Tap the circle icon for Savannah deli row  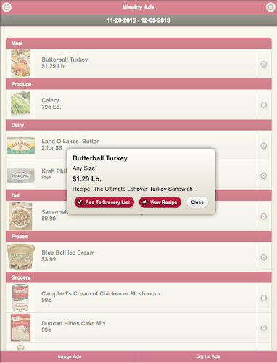(x=264, y=216)
